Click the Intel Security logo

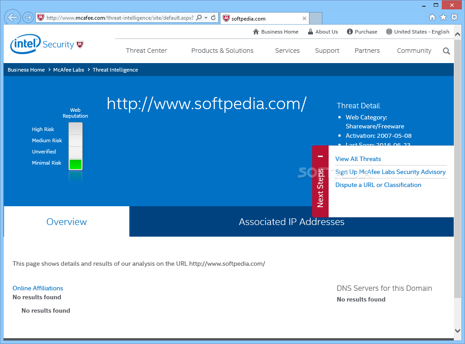[x=47, y=44]
